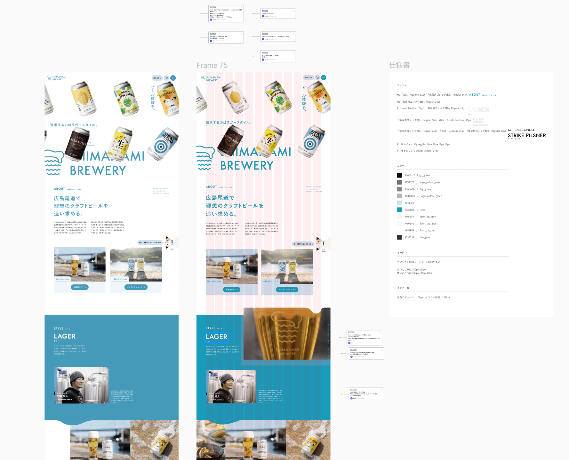
Task: Click the 卸専用サイト button in Frame 75
Action: [x=232, y=289]
